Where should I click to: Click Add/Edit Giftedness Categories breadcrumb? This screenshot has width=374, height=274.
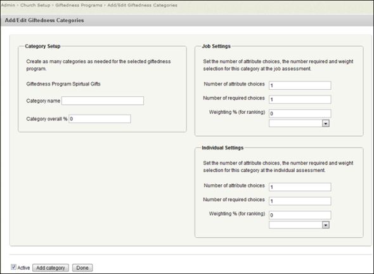click(x=143, y=5)
